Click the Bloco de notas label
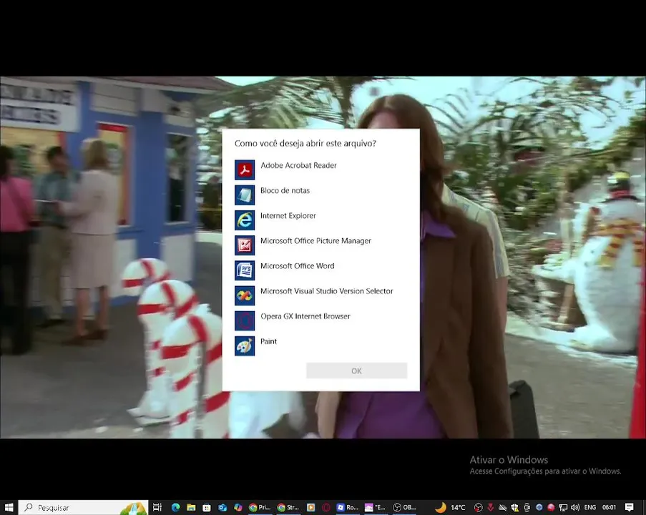Image resolution: width=646 pixels, height=515 pixels. (285, 190)
